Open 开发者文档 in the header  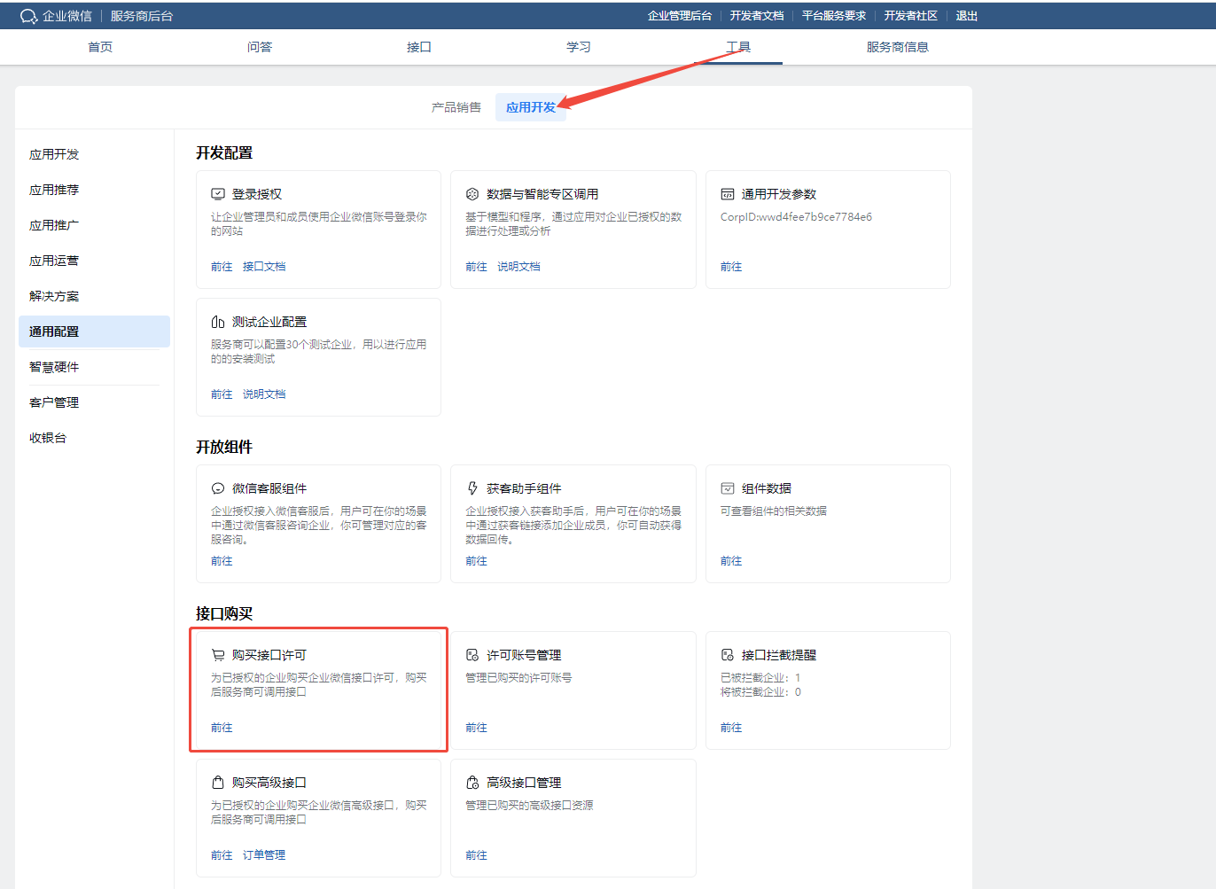coord(757,16)
